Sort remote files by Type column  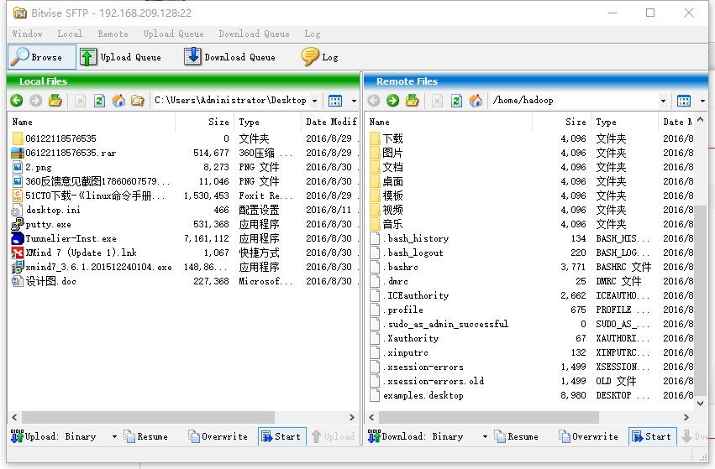(x=625, y=122)
